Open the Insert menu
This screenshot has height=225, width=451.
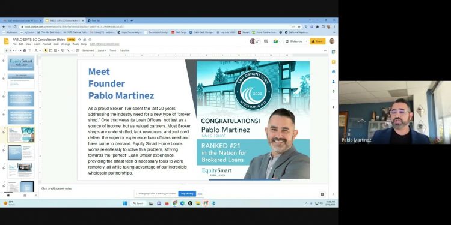pos(37,44)
